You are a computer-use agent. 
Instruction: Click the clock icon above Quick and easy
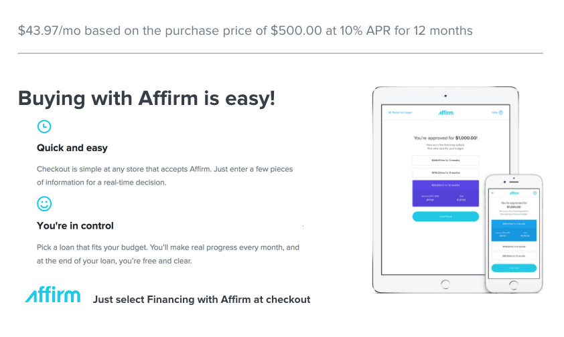[x=44, y=126]
